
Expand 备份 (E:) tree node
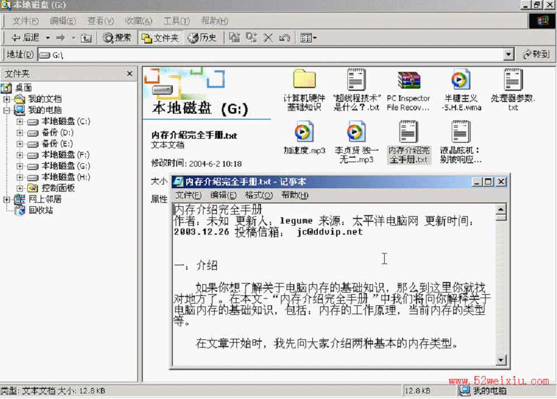tap(20, 144)
